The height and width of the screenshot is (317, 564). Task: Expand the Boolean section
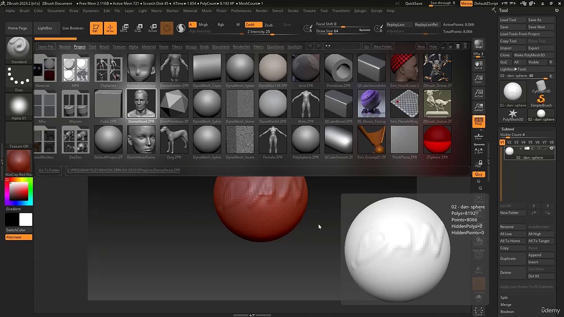click(x=507, y=312)
